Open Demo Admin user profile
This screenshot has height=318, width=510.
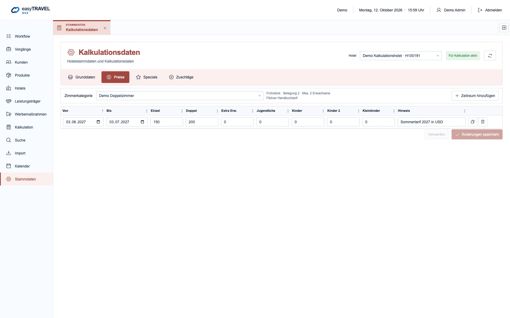pyautogui.click(x=451, y=10)
